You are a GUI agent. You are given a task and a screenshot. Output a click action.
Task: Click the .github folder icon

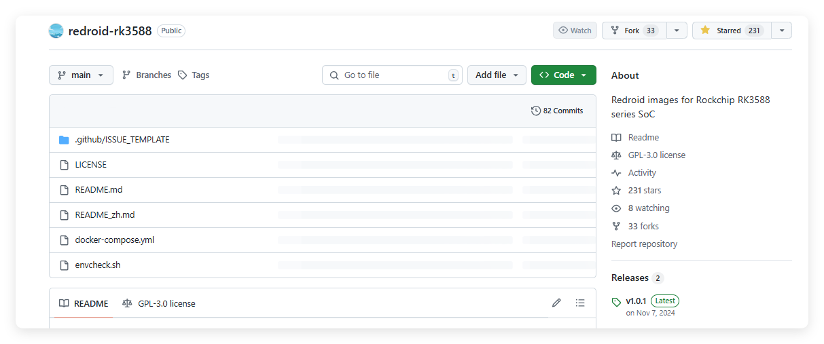pos(64,140)
